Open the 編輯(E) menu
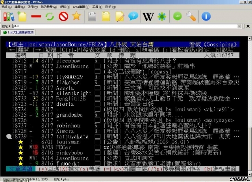252x182 pixels. click(20, 7)
